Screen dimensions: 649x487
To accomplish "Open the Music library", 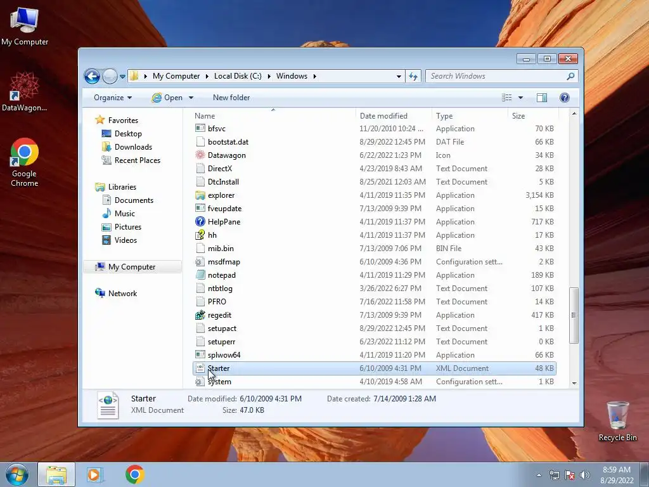I will (125, 213).
